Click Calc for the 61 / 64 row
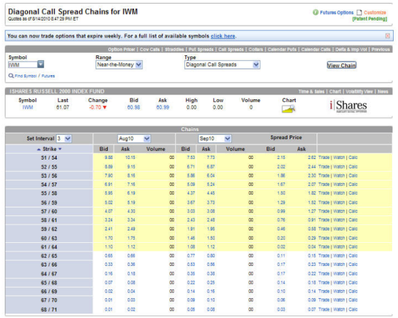The height and width of the screenshot is (318, 398). (353, 247)
